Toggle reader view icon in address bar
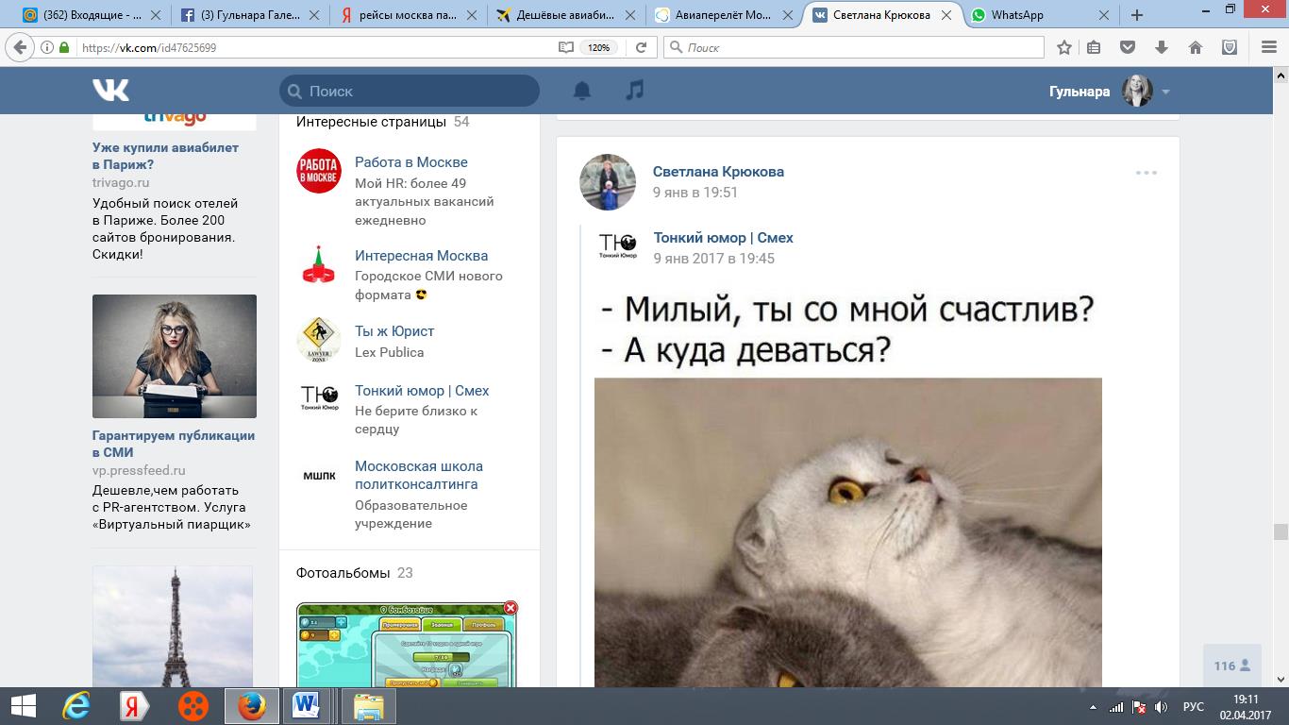The height and width of the screenshot is (725, 1289). click(565, 47)
